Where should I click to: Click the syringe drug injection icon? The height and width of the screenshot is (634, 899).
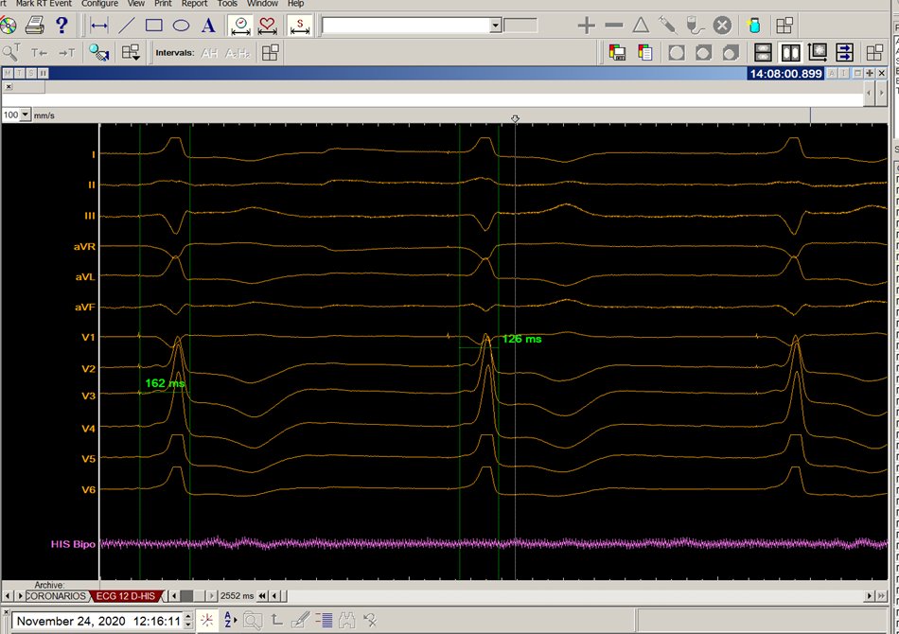(667, 26)
